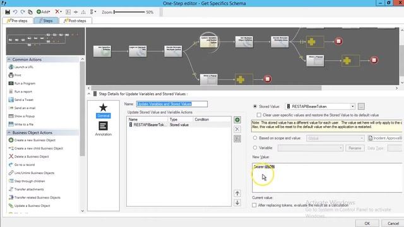404x227 pixels.
Task: Choose Delete a Business Object action
Action: point(29,156)
